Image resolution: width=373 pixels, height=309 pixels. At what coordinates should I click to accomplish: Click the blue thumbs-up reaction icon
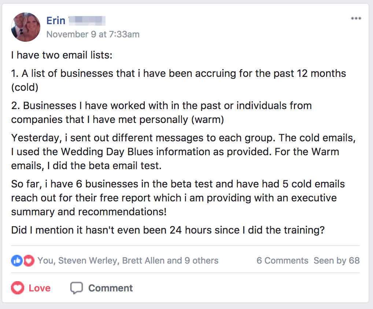coord(17,261)
